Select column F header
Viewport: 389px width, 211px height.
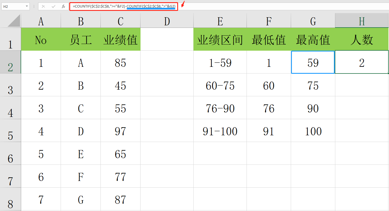click(269, 21)
